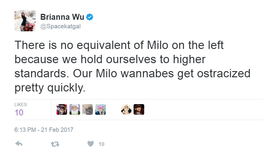Open liker avatar with steampunk top hat
This screenshot has height=159, width=279.
pyautogui.click(x=62, y=109)
